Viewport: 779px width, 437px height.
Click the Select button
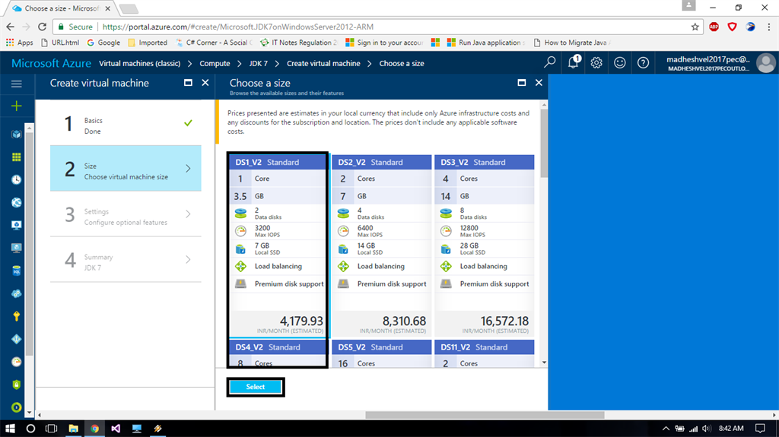pyautogui.click(x=256, y=387)
